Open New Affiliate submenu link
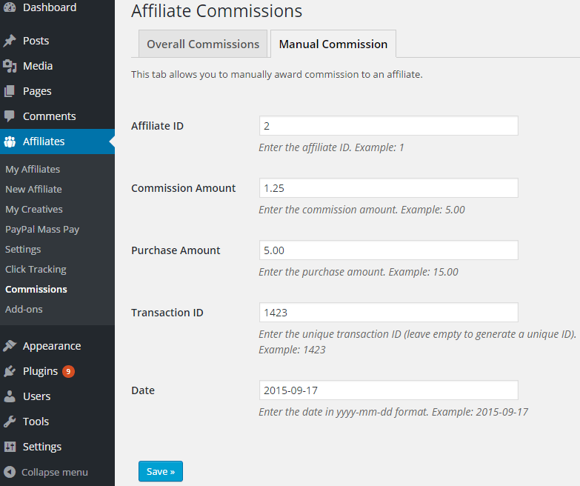The width and height of the screenshot is (580, 486). click(x=33, y=189)
